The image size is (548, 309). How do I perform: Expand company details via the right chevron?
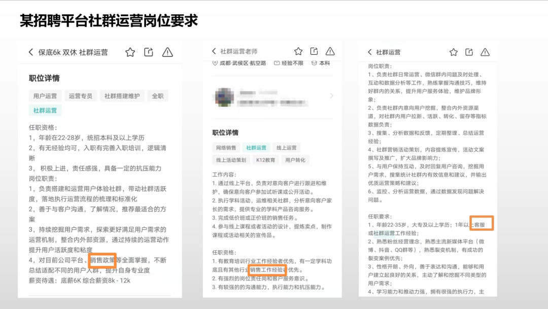coord(332,95)
